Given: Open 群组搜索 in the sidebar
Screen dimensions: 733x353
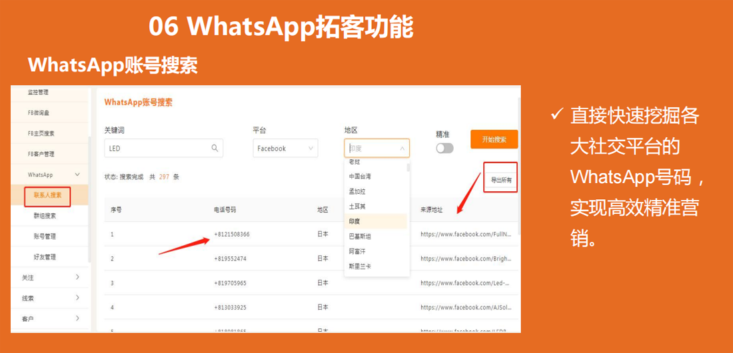Looking at the screenshot, I should [x=45, y=216].
